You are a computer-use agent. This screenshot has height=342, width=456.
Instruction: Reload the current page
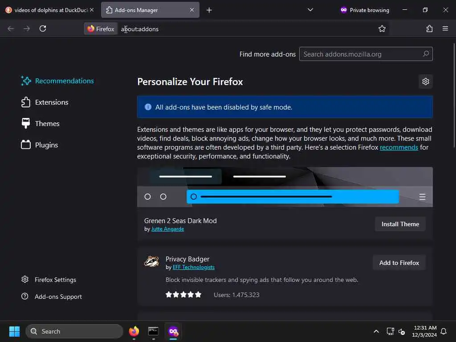pos(43,28)
